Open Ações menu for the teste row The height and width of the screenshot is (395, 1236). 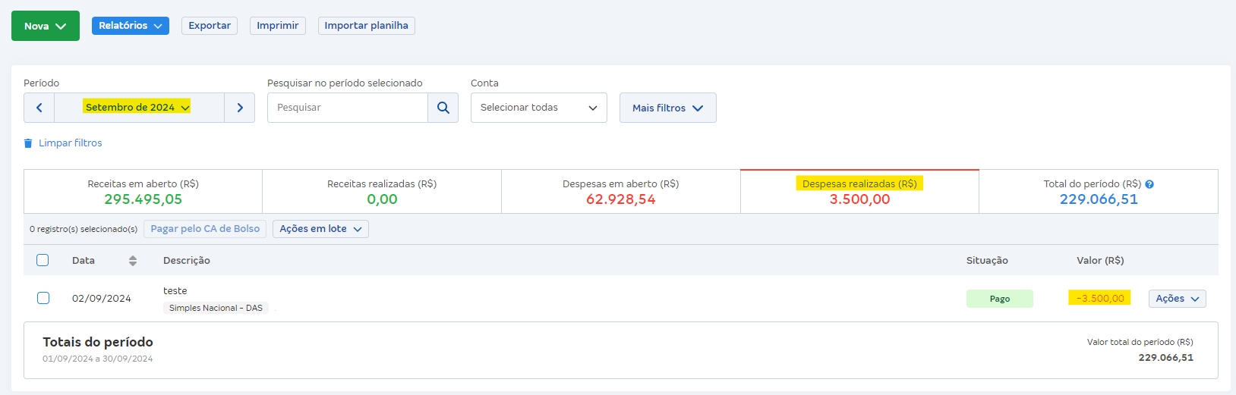tap(1177, 299)
